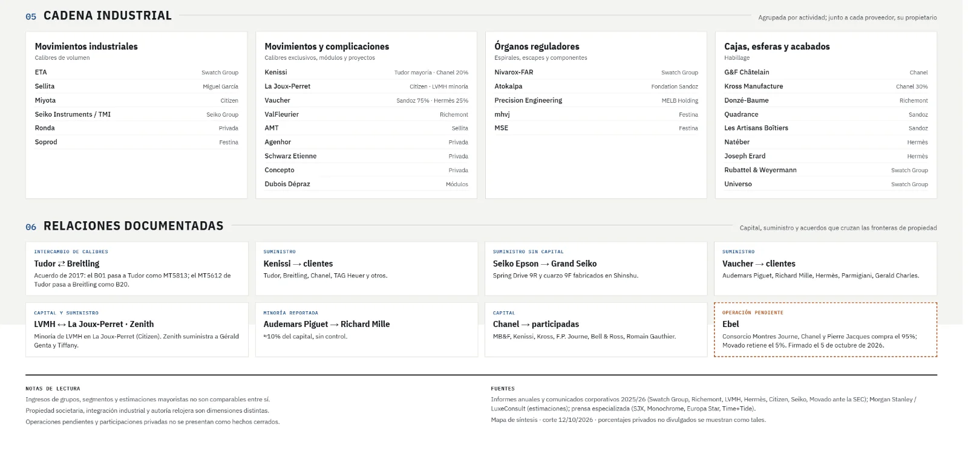
Task: Click the Kross Manufacture row
Action: click(826, 86)
